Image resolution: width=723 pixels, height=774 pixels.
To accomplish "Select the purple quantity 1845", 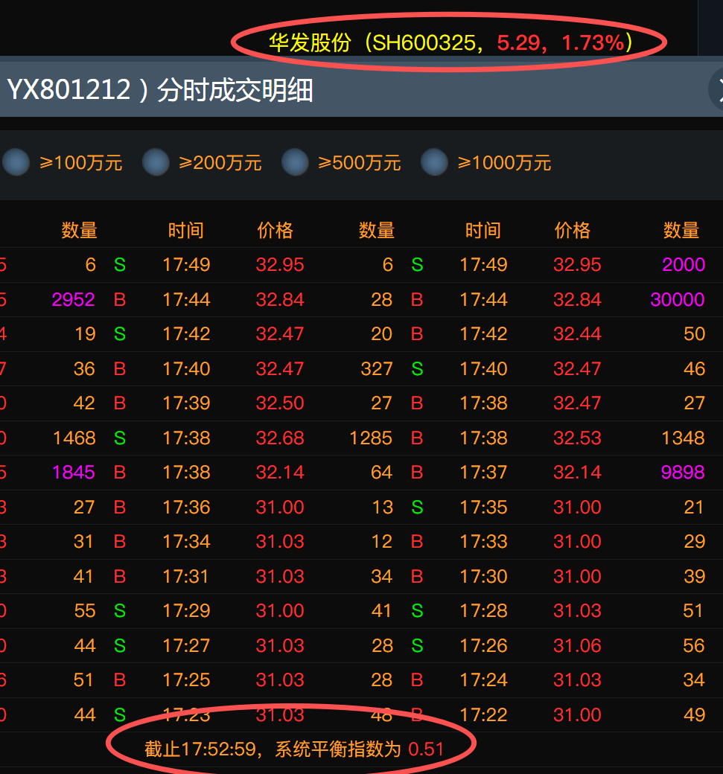I will [x=73, y=473].
